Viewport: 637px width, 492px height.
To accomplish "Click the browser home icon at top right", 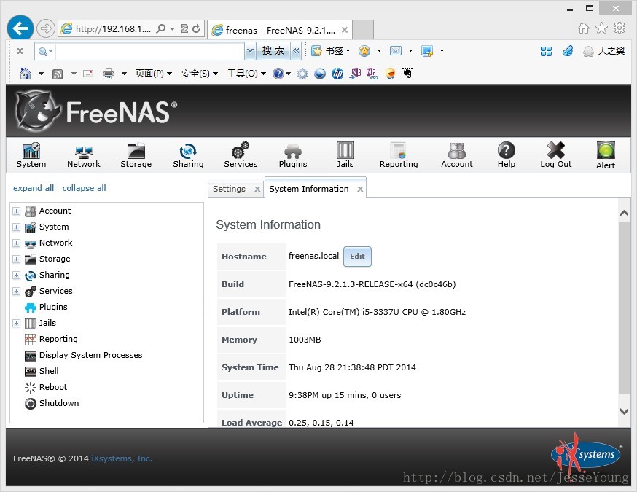I will 584,28.
